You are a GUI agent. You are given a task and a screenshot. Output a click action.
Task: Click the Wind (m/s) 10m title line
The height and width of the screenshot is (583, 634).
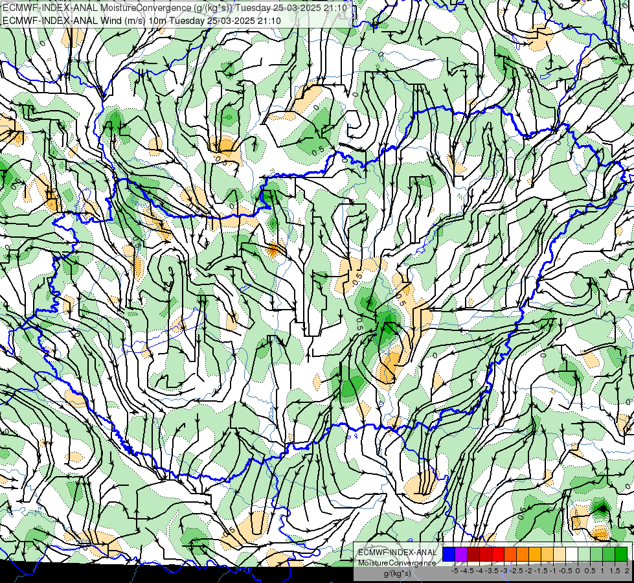click(x=142, y=20)
